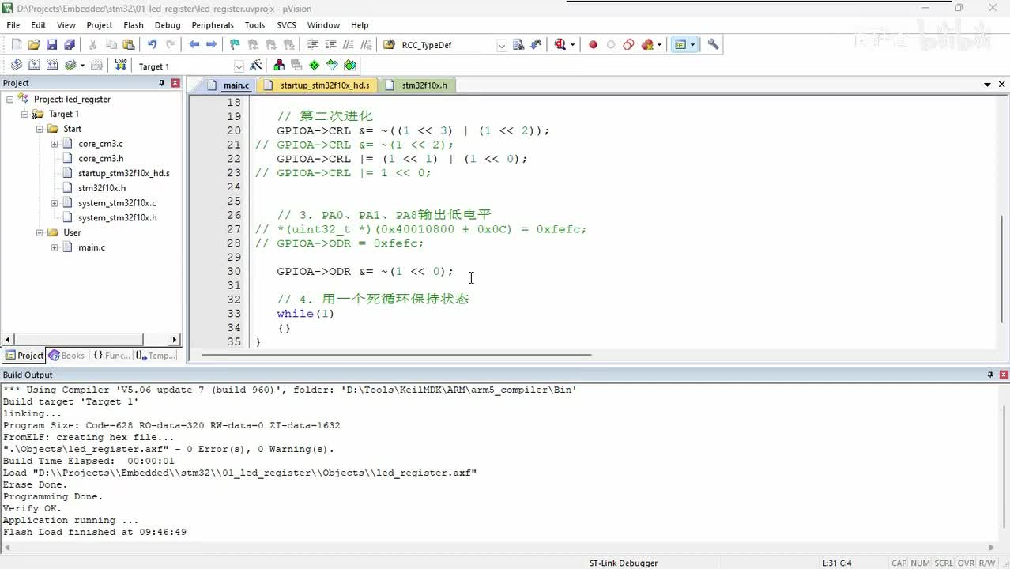Open the editor tab list dropdown arrow
This screenshot has width=1010, height=569.
(987, 85)
